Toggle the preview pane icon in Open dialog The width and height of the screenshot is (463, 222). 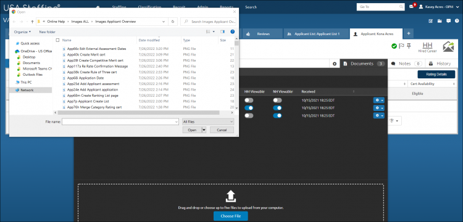pos(223,31)
